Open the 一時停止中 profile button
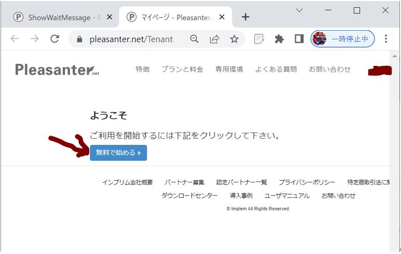The image size is (401, 254). click(x=342, y=39)
